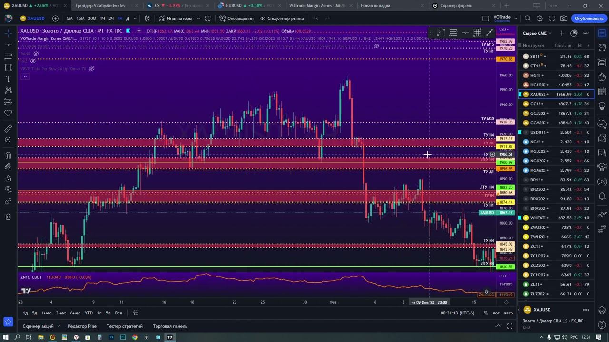Collapse the indicator legend arrow
This screenshot has width=609, height=342.
point(25,76)
